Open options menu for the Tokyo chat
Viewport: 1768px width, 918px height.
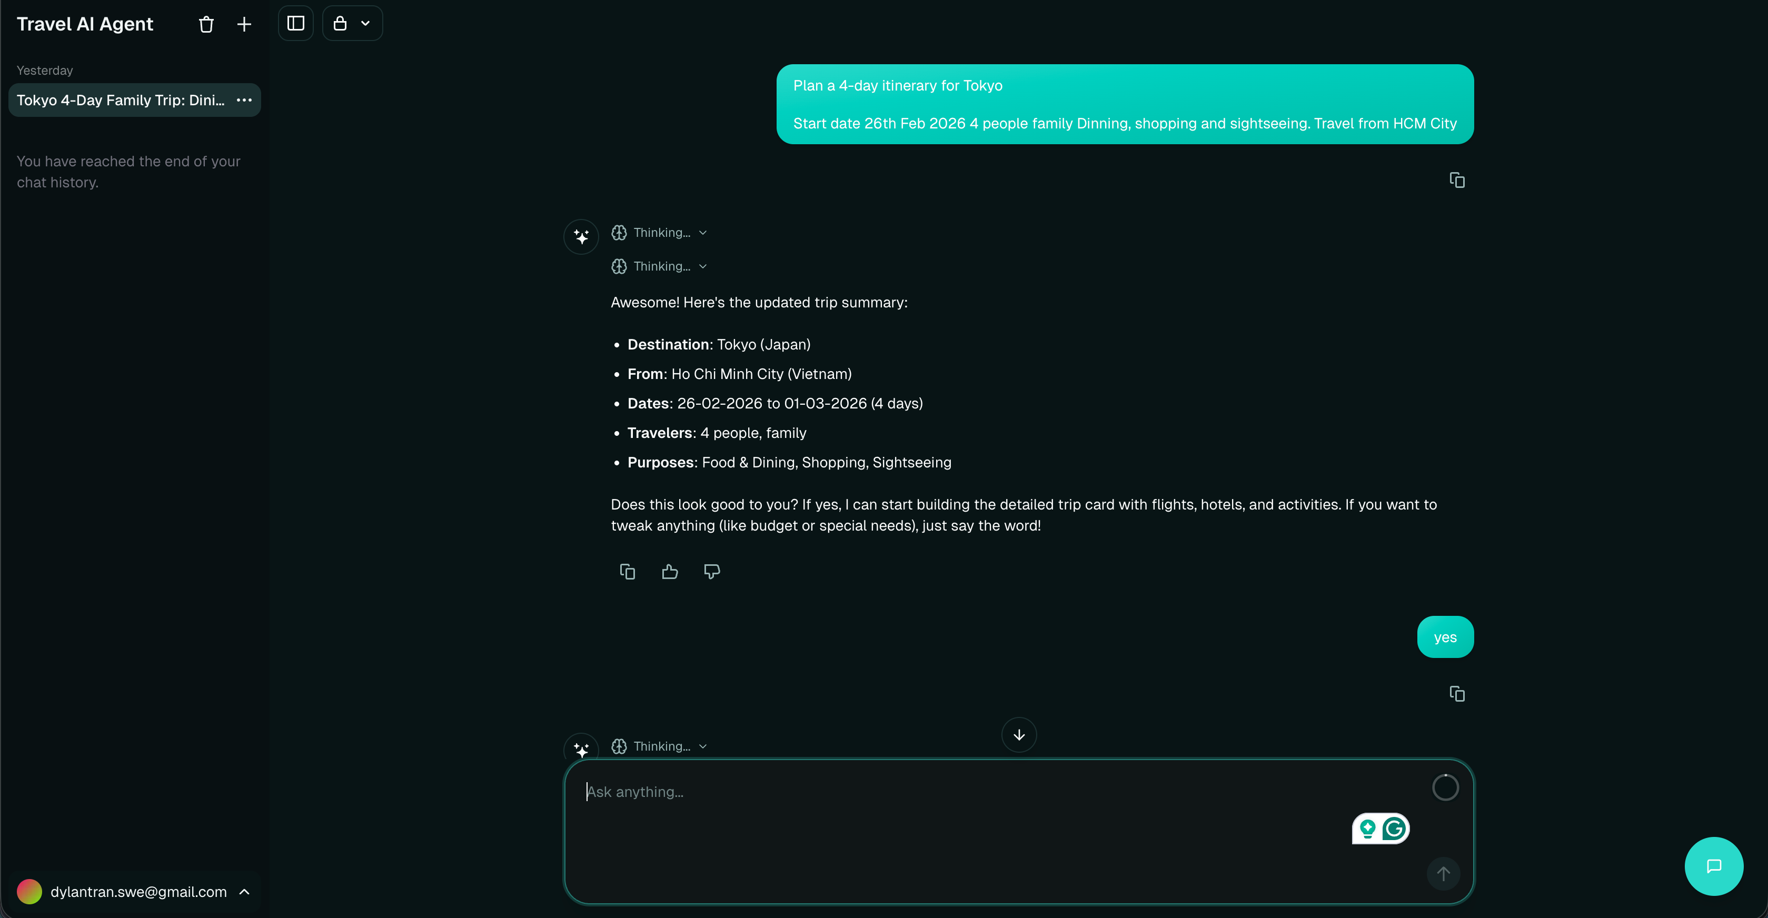coord(244,100)
